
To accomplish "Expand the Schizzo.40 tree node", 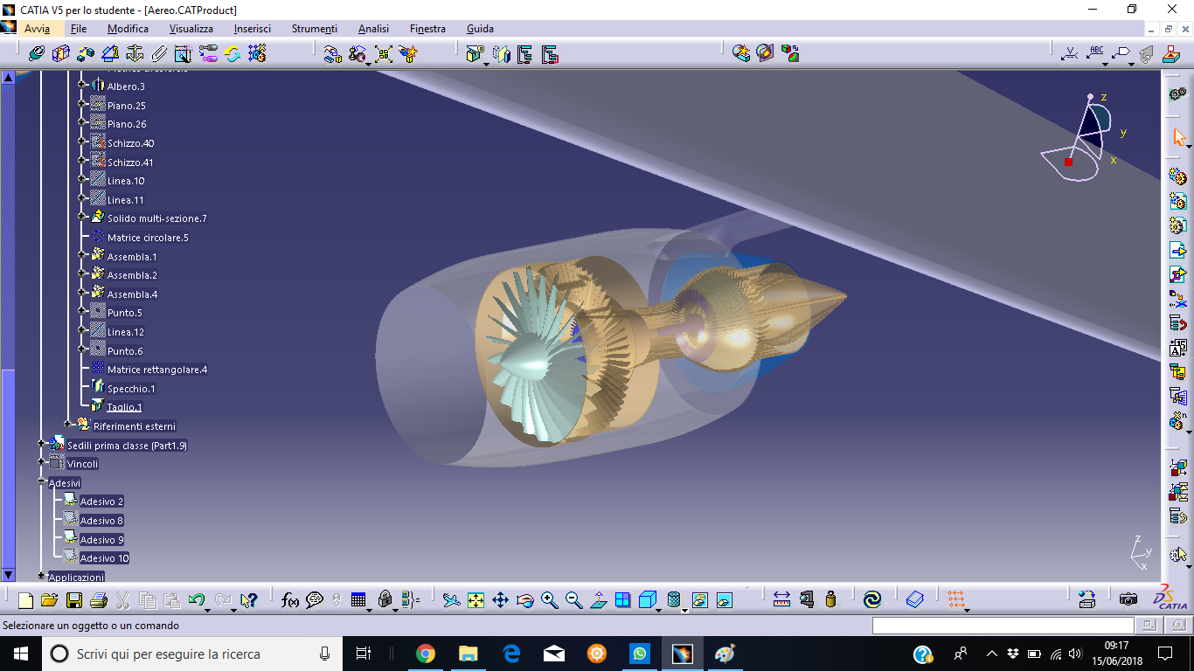I will point(82,142).
